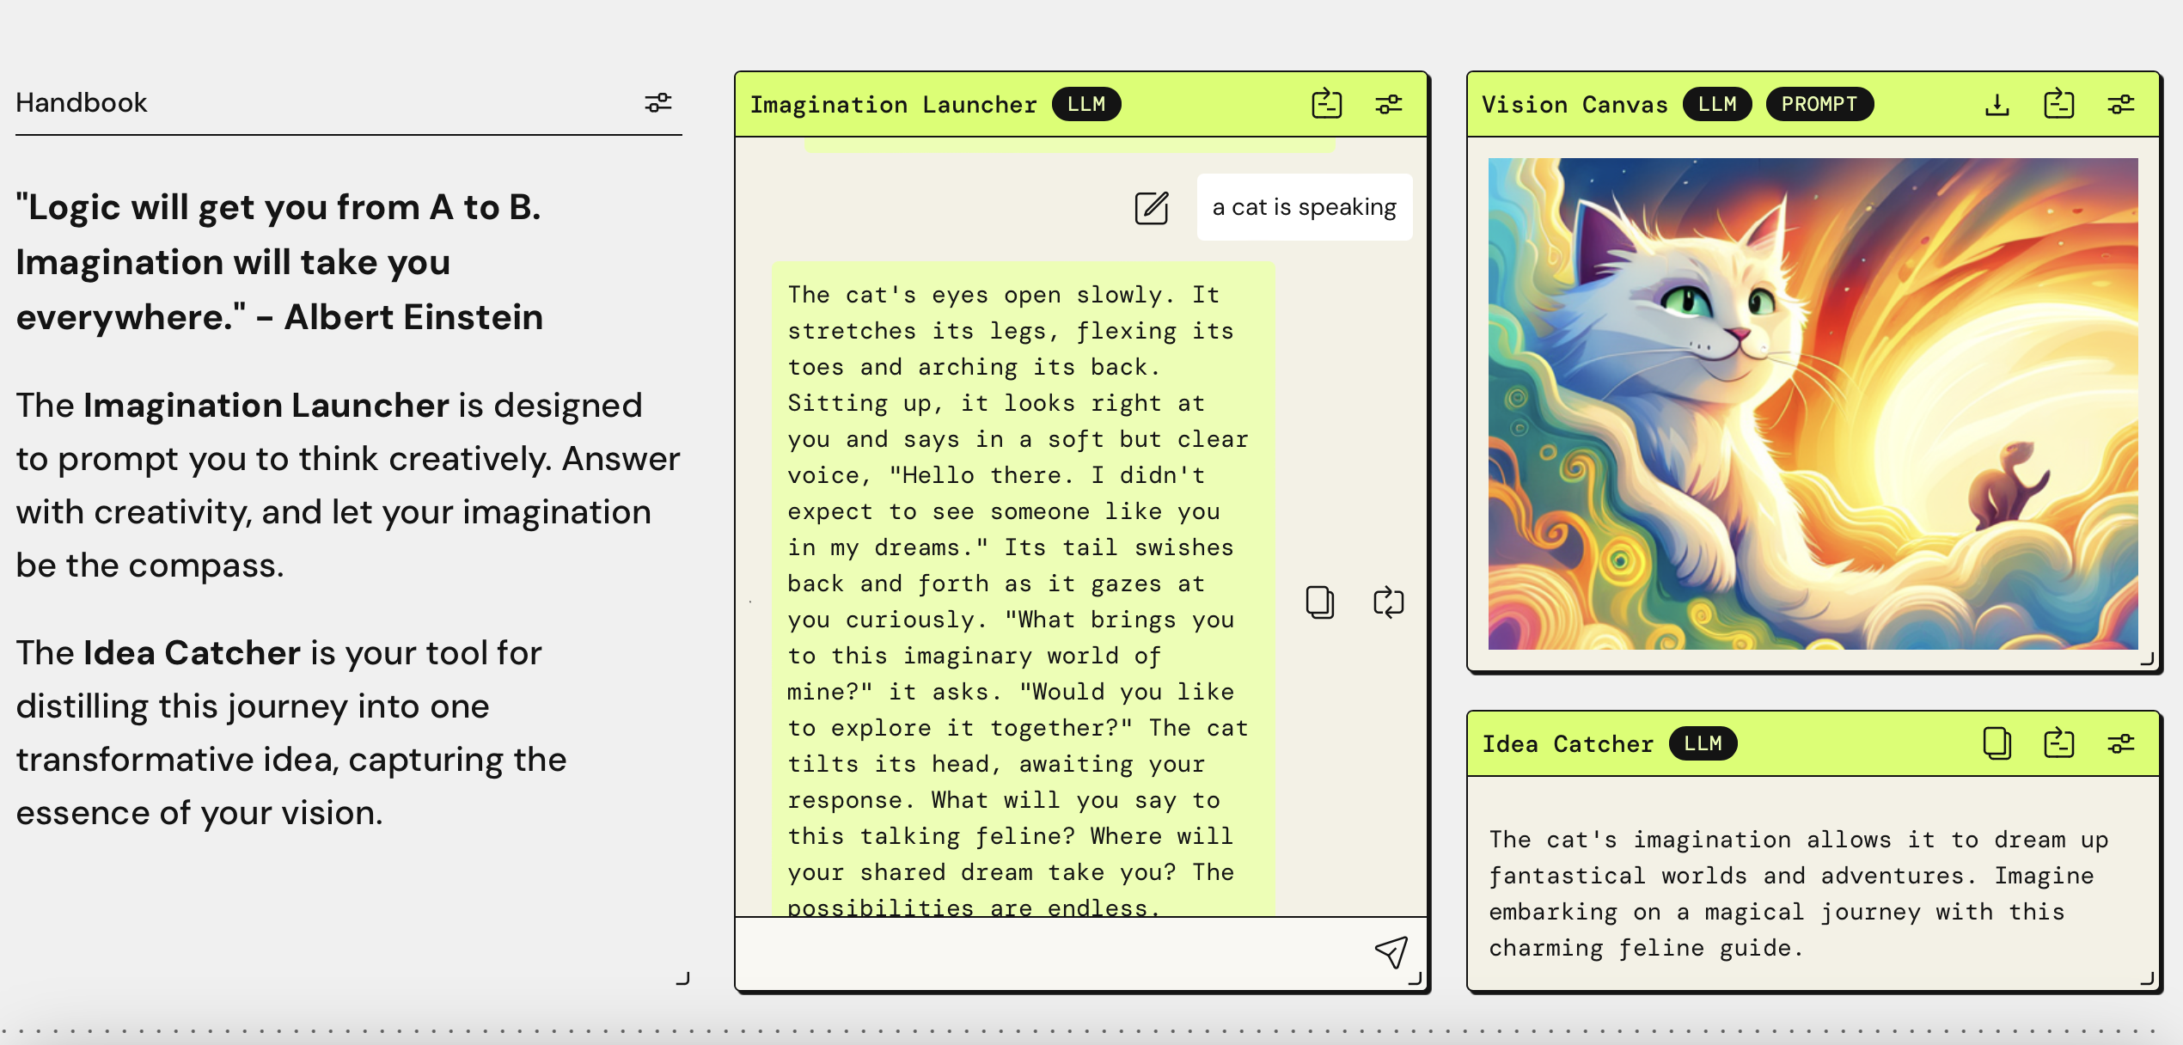Click the LLM badge on Imagination Launcher
Image resolution: width=2183 pixels, height=1045 pixels.
[x=1085, y=104]
